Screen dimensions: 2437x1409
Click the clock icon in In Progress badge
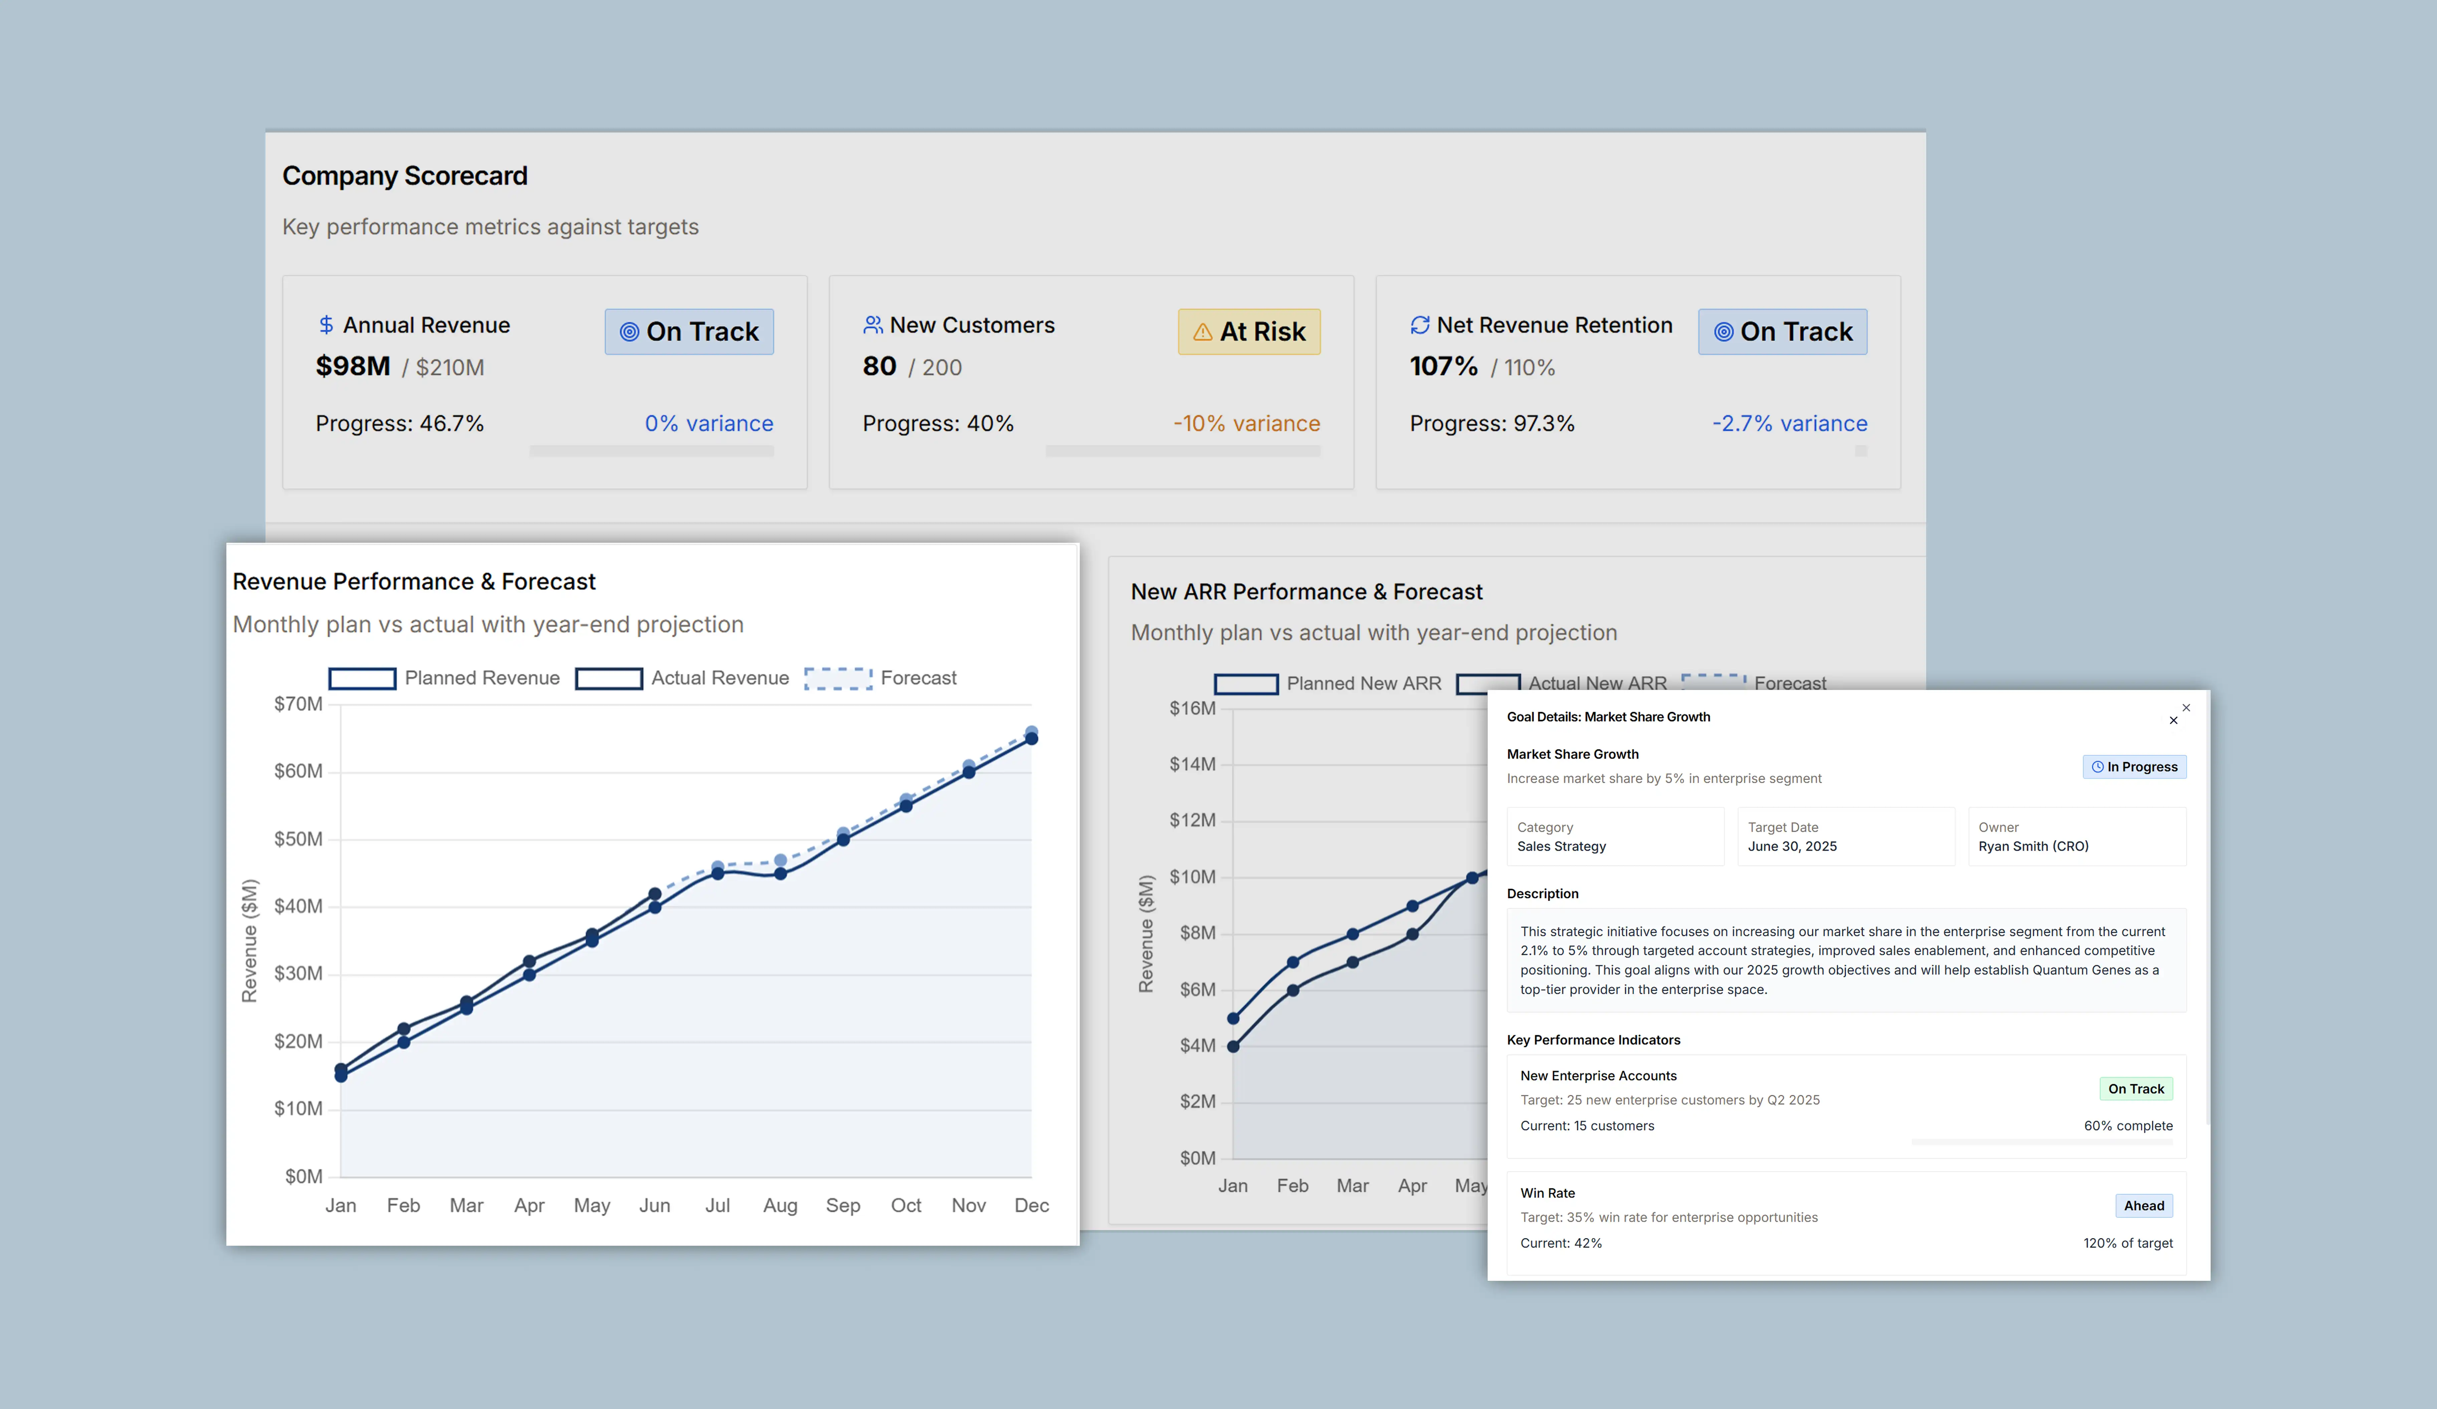pyautogui.click(x=2097, y=767)
